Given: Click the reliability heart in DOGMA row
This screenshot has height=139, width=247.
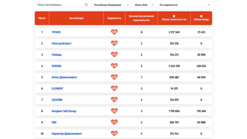Looking at the screenshot, I should coord(114,66).
